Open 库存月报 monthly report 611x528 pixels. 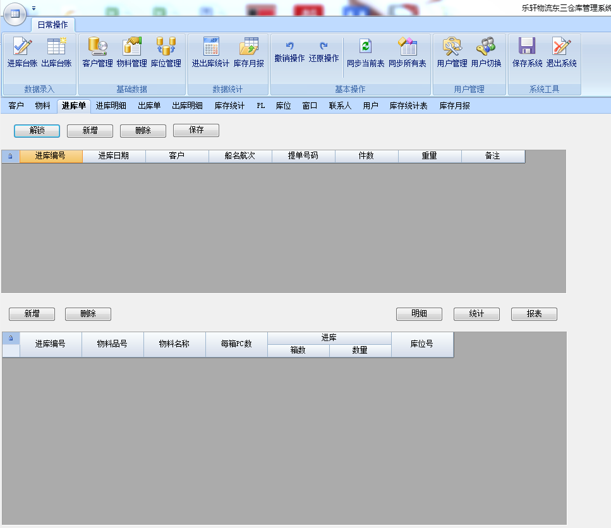point(248,52)
